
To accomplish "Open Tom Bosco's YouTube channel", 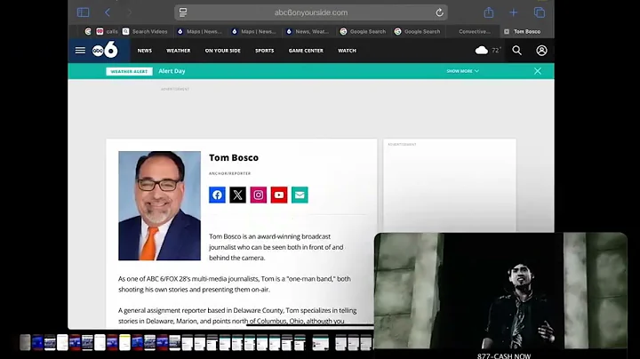I will click(279, 195).
